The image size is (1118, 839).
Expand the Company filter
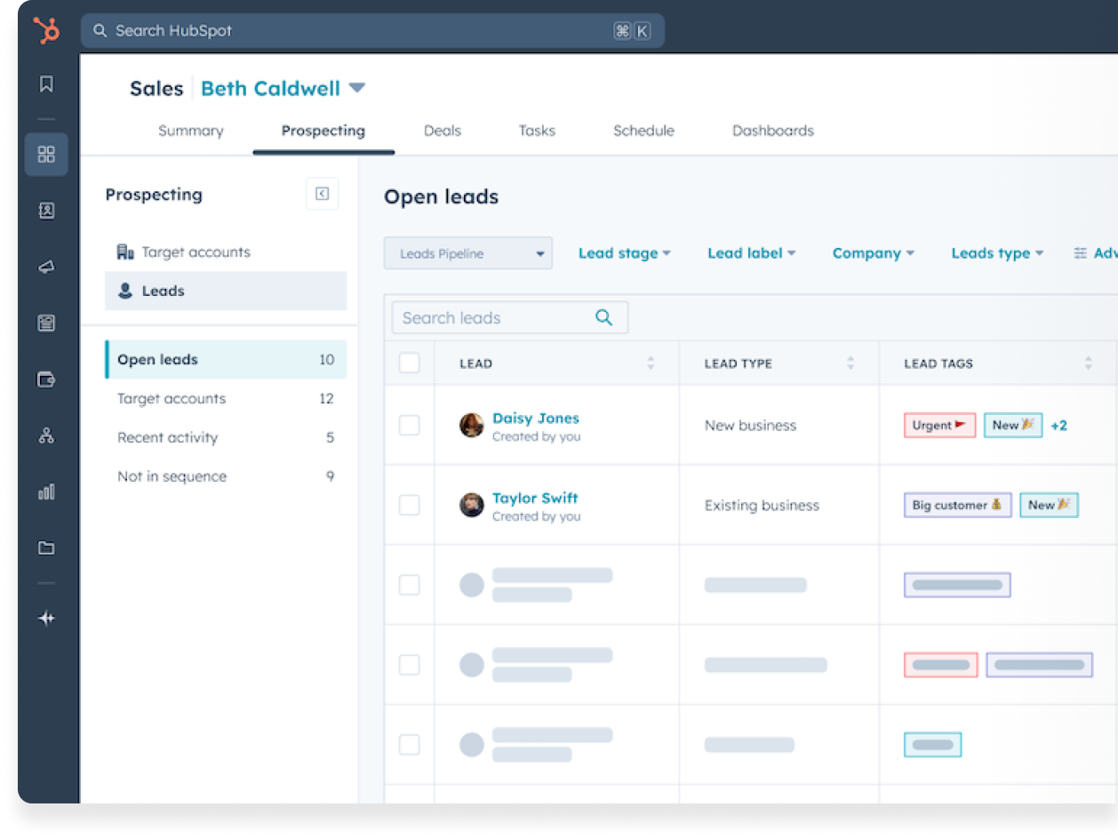(x=873, y=253)
